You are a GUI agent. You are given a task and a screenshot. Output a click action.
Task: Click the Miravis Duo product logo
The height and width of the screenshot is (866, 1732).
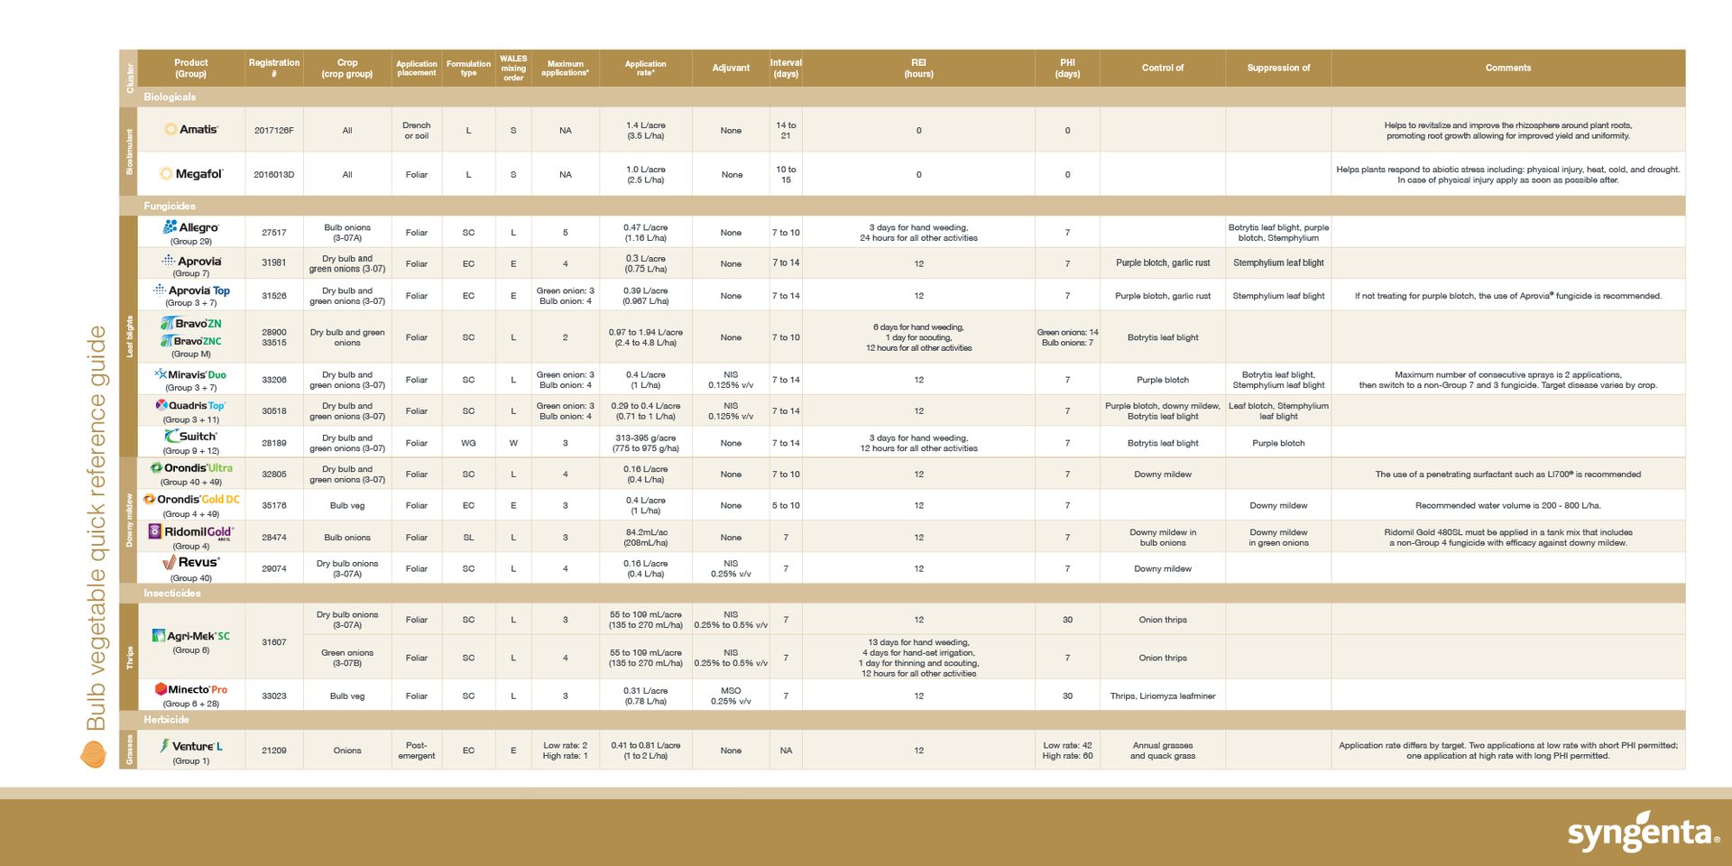click(x=190, y=374)
